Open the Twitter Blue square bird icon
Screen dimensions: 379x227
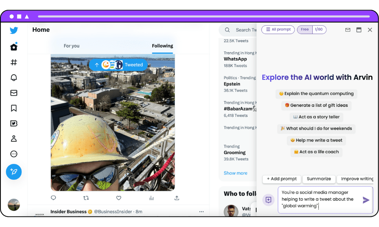pos(14,123)
